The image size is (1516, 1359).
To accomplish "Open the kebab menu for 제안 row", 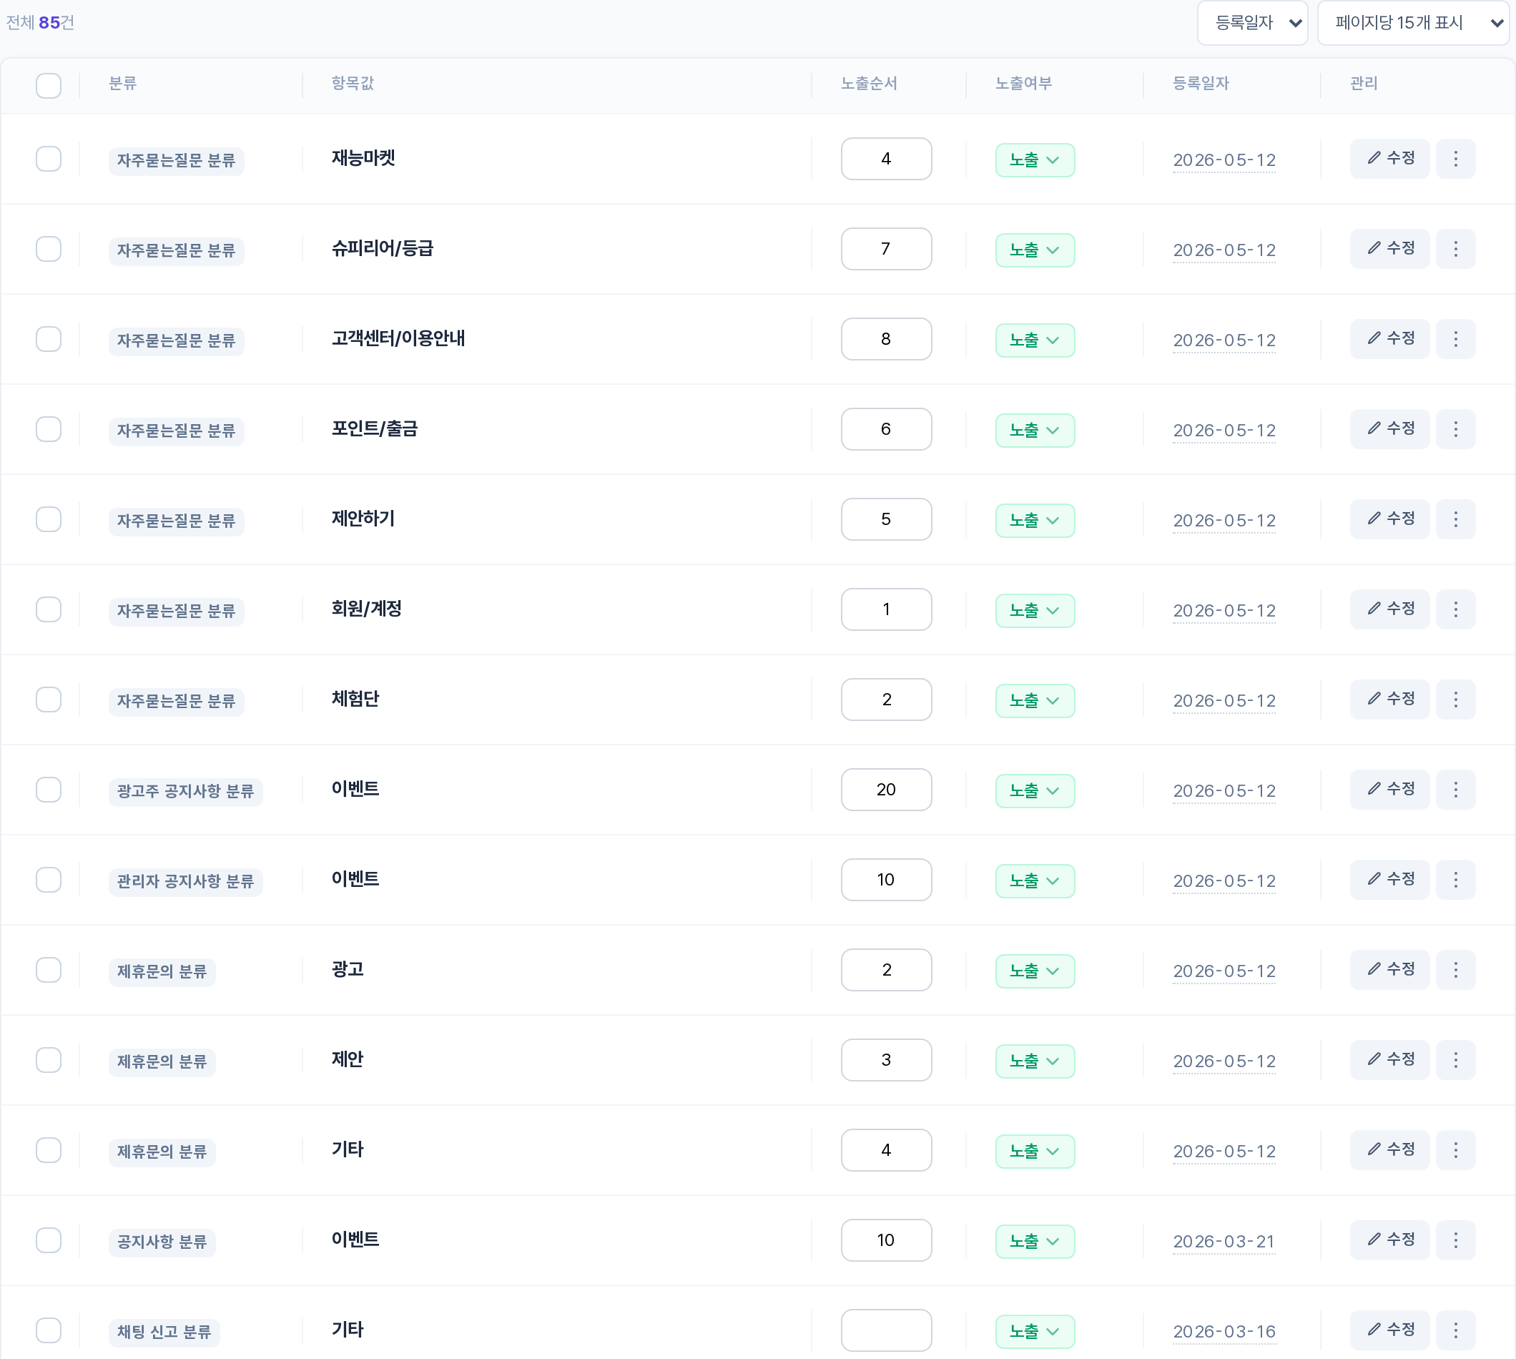I will click(1455, 1060).
